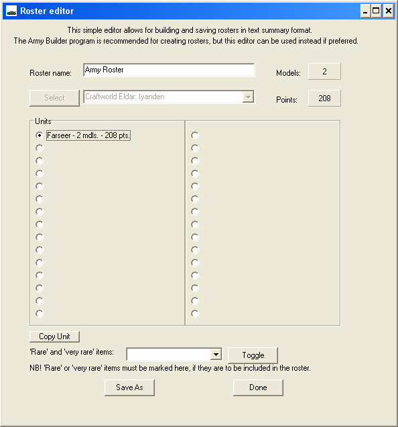Click the Save As button
Viewport: 398px width, 427px height.
(129, 387)
